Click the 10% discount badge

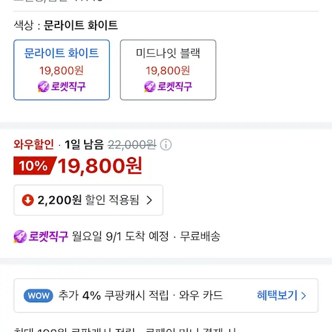[x=34, y=165]
